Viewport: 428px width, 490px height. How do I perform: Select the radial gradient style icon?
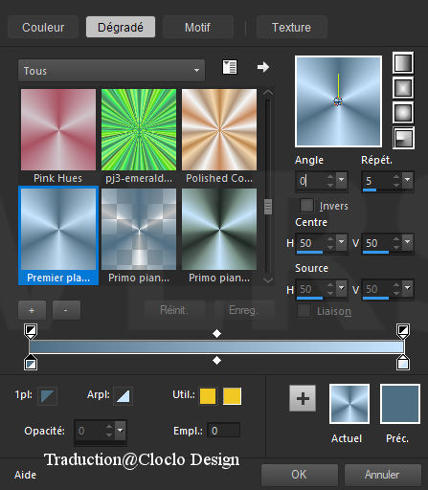(403, 138)
